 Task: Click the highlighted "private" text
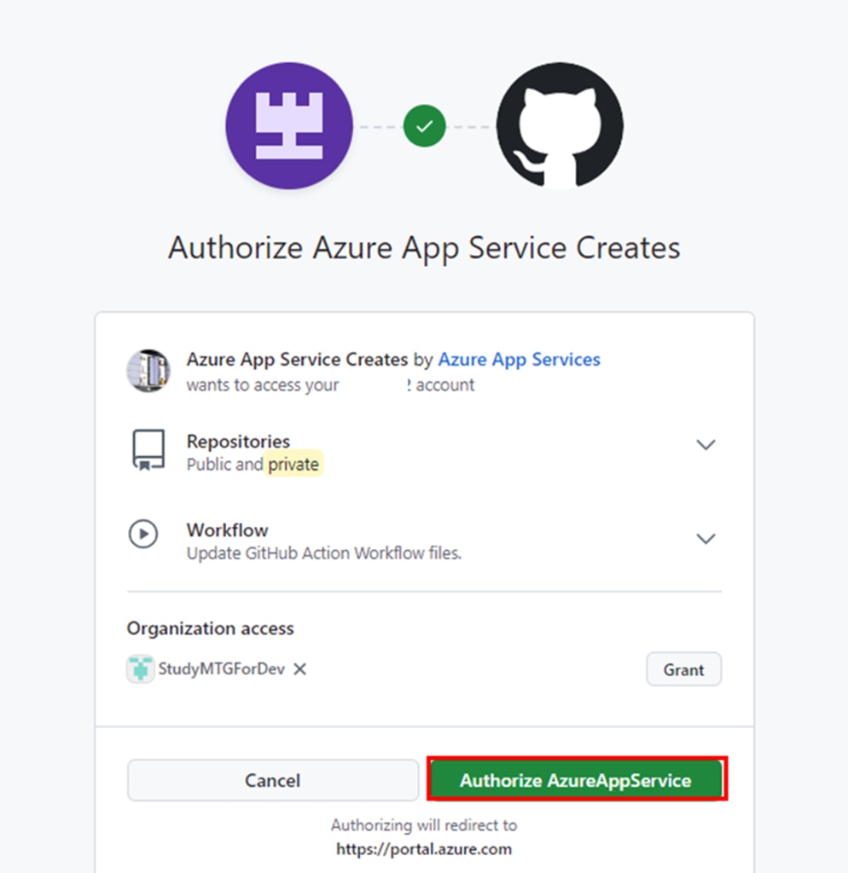(293, 465)
